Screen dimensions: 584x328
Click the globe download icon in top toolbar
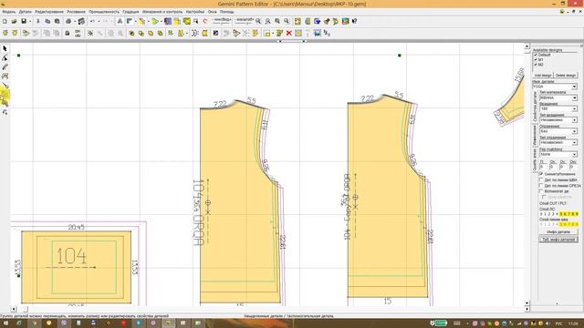click(x=317, y=22)
